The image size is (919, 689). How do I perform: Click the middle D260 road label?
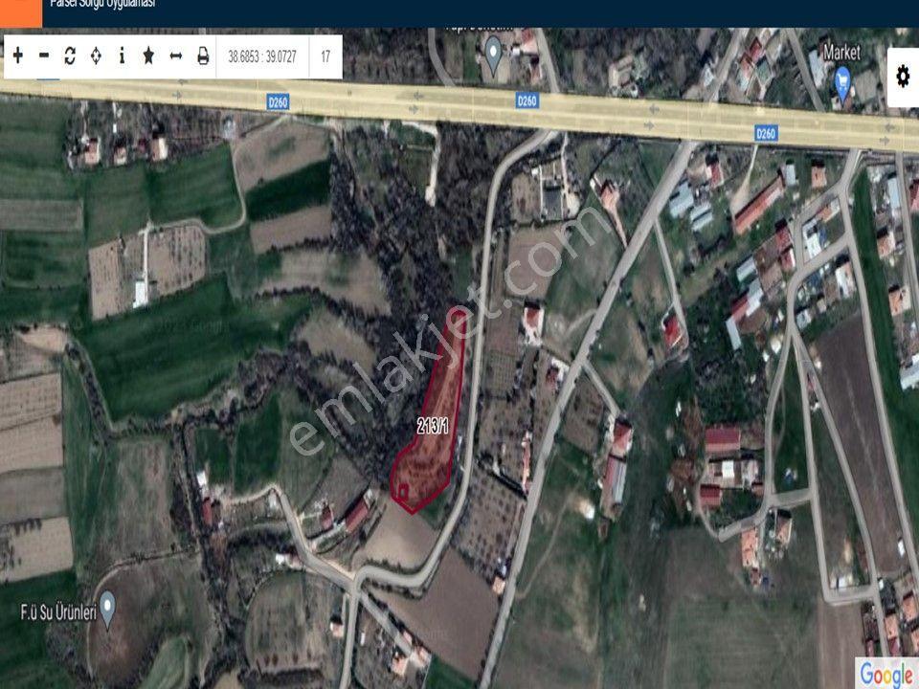click(x=527, y=100)
